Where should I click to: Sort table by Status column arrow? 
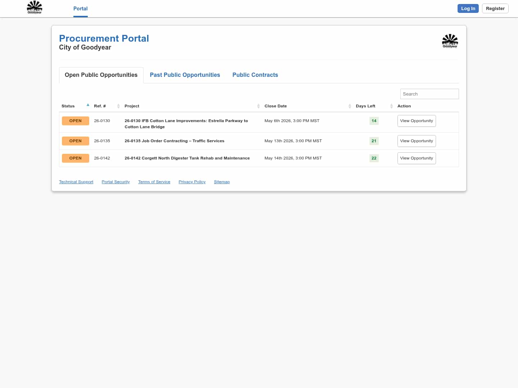coord(88,105)
